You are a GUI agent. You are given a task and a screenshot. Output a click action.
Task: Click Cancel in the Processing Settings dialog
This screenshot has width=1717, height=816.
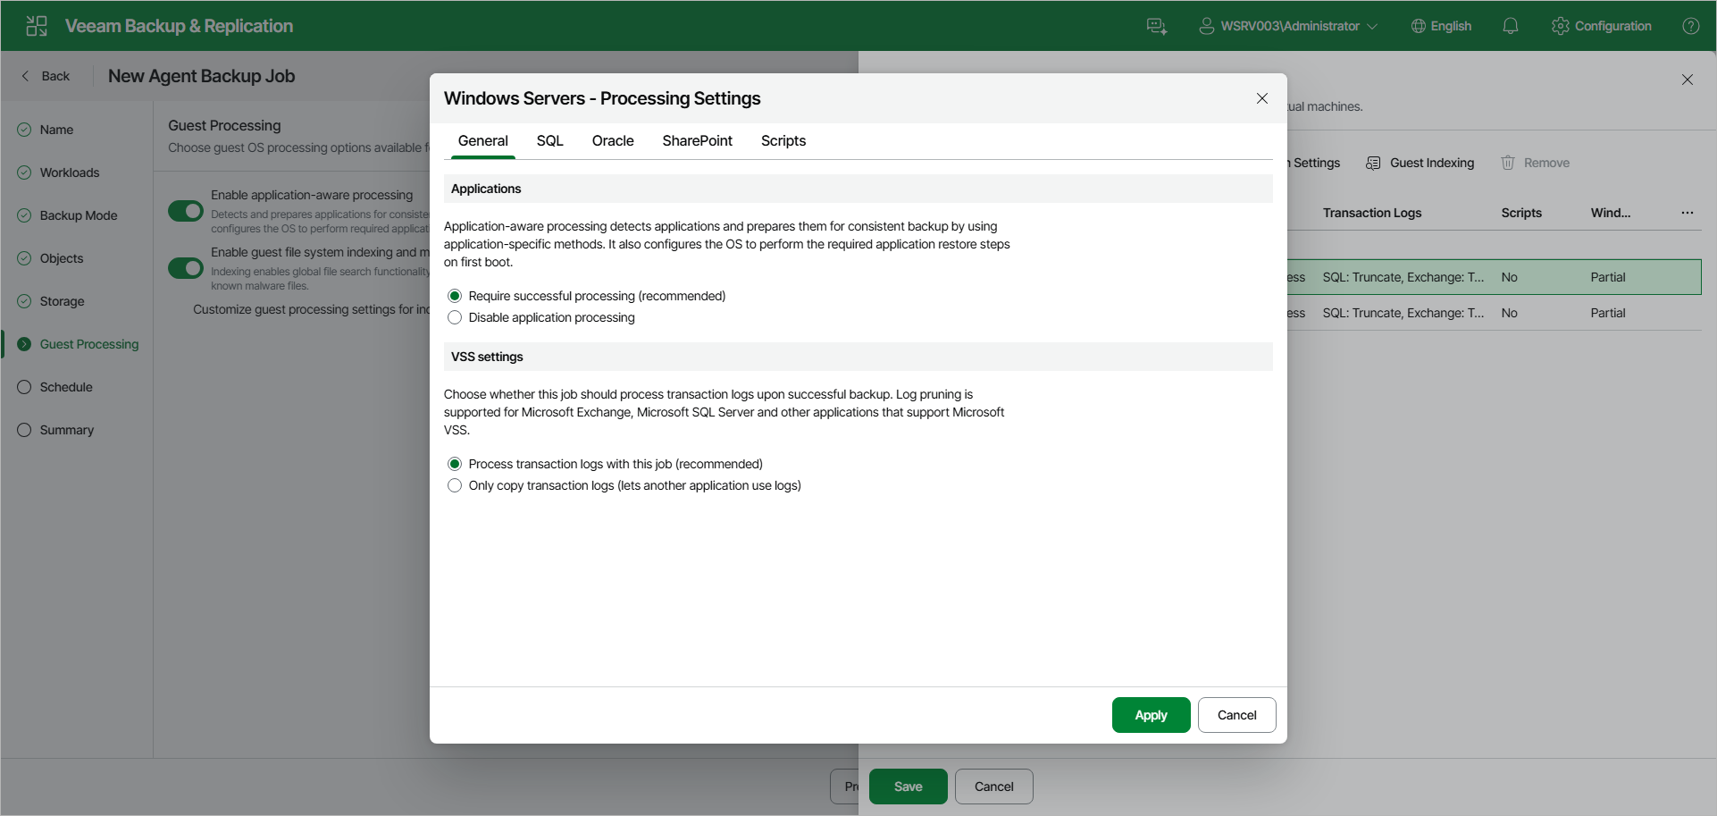tap(1237, 715)
